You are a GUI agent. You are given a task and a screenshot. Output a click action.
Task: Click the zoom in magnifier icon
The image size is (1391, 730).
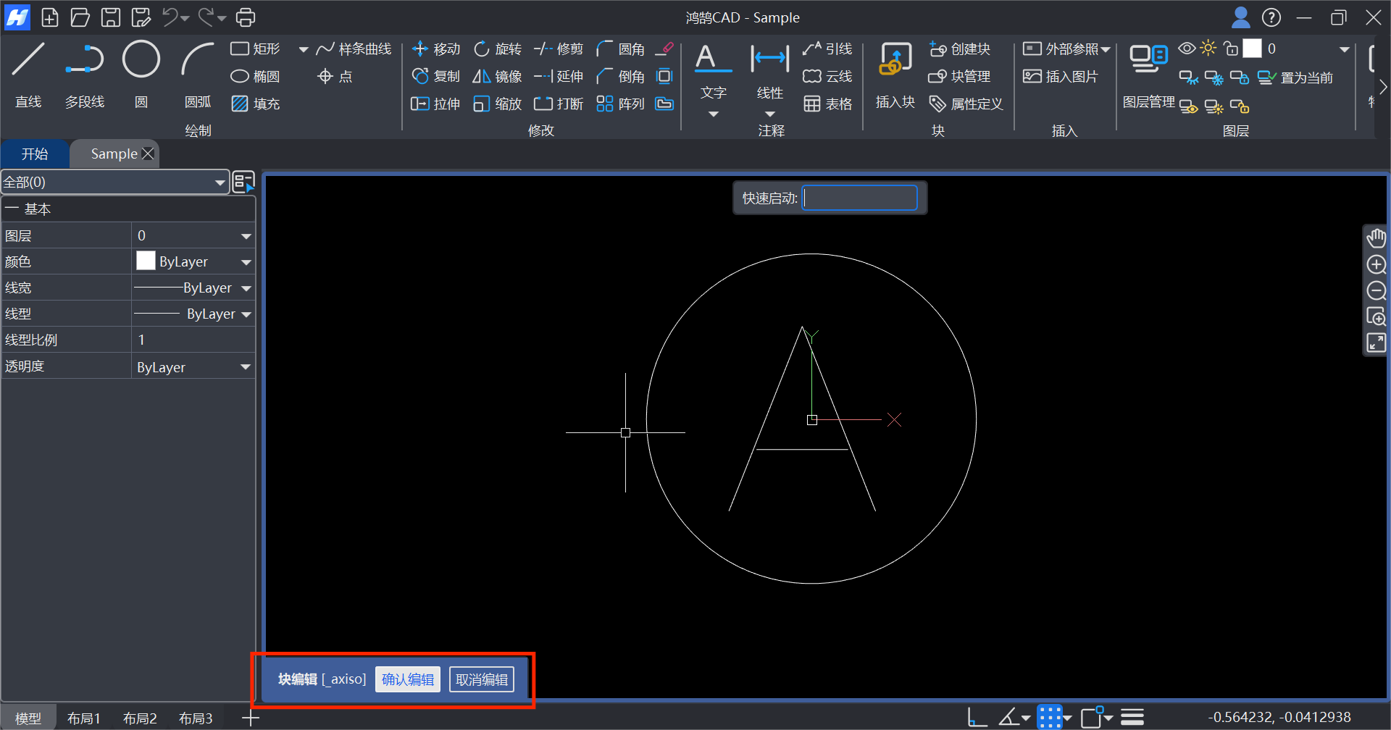point(1376,264)
